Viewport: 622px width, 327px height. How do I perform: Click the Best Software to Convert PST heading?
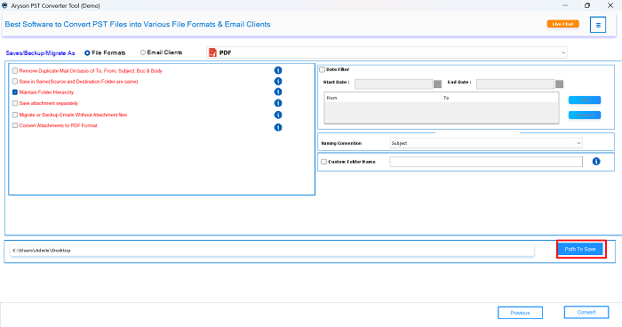pyautogui.click(x=137, y=24)
